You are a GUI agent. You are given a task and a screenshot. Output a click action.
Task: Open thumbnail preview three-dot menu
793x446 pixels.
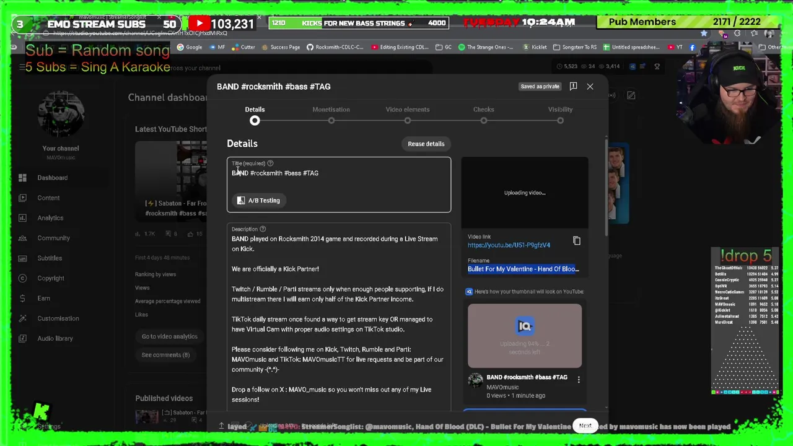[x=579, y=380]
